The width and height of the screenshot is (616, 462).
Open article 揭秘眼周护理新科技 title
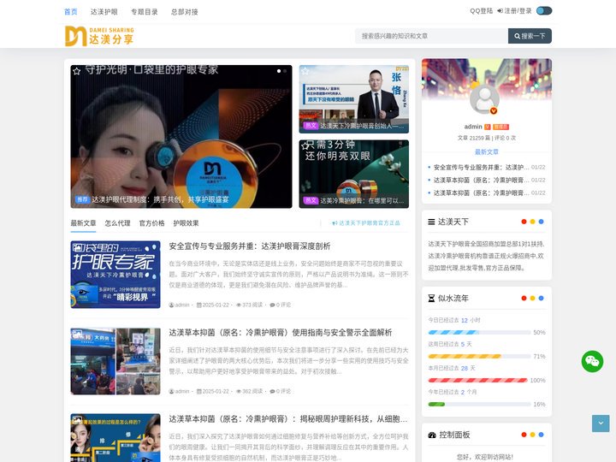tap(288, 419)
